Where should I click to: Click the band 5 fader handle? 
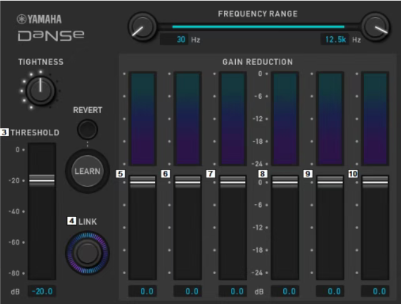tap(143, 182)
